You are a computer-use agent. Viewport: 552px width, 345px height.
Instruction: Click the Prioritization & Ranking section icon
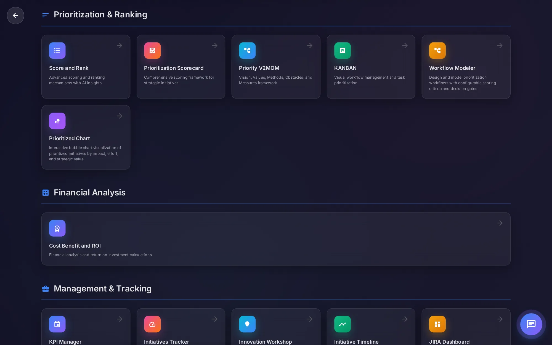(x=46, y=15)
